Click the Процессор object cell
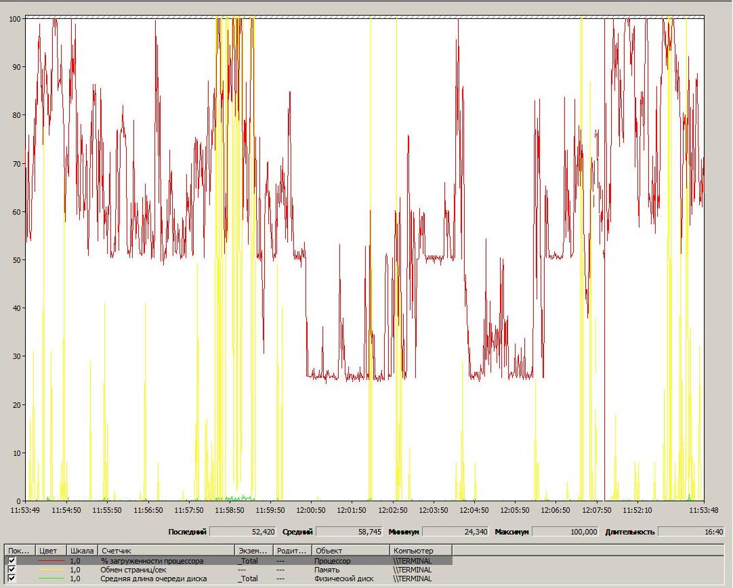733x588 pixels. click(x=332, y=561)
